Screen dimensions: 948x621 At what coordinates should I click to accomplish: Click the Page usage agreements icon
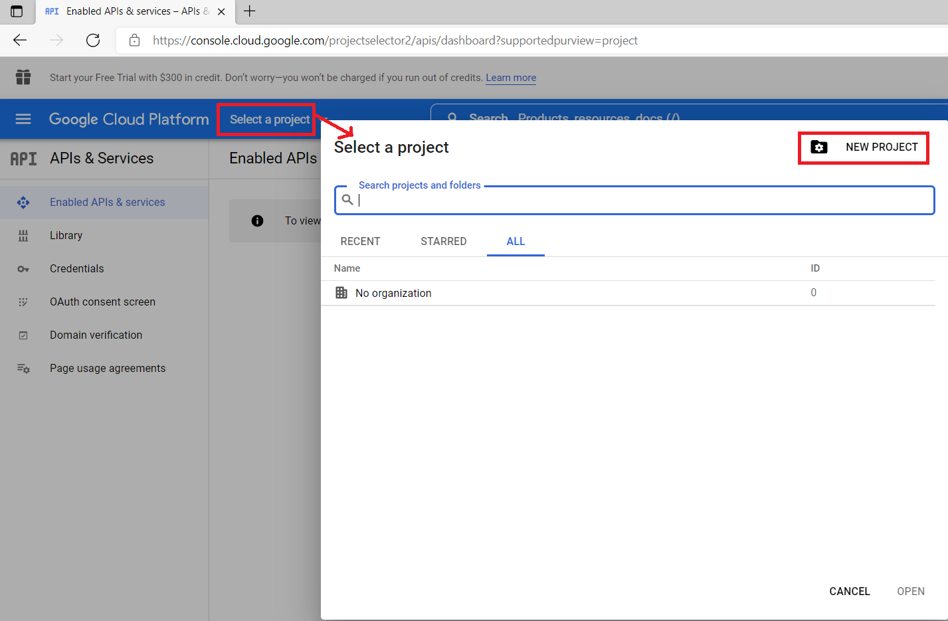click(23, 369)
